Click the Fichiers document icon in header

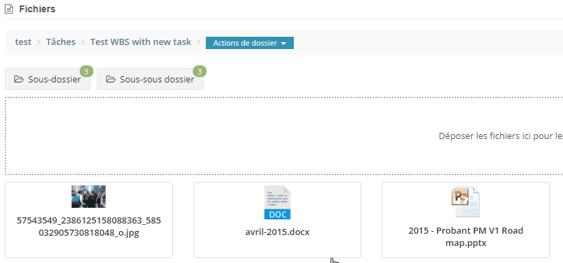click(x=9, y=9)
